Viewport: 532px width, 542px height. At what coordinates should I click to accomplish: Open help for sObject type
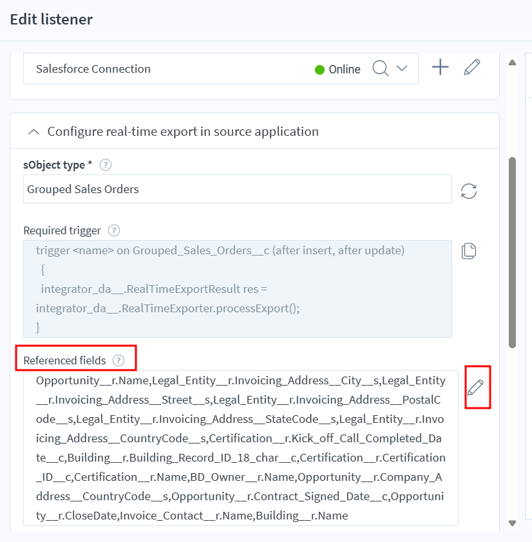point(106,165)
